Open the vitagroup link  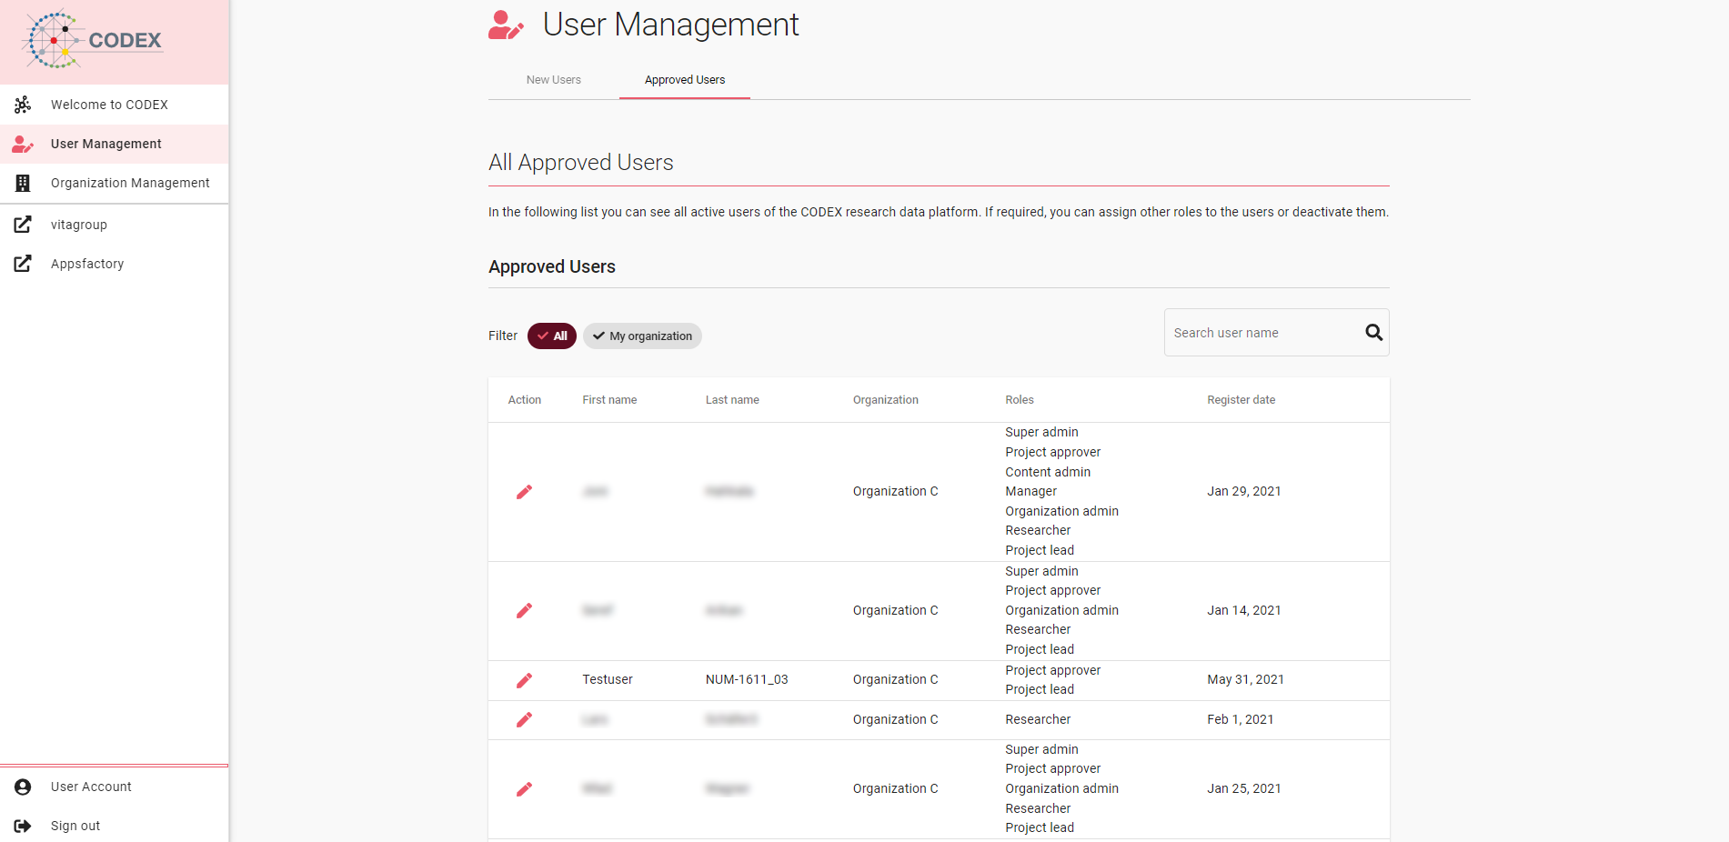click(x=114, y=225)
